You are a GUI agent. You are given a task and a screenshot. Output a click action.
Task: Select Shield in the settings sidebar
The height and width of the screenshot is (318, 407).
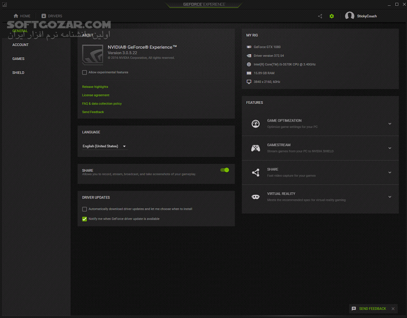[18, 73]
